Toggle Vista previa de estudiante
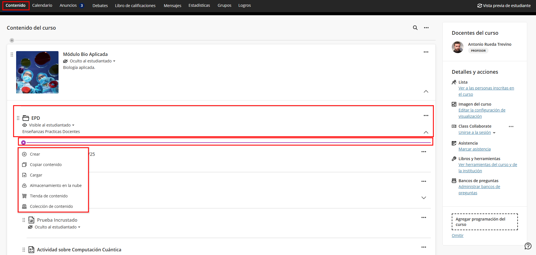Viewport: 536px width, 255px height. (x=504, y=6)
